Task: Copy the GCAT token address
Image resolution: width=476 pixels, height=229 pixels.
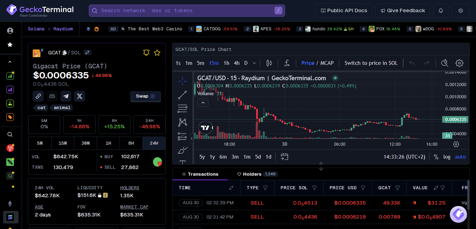Action: [x=64, y=53]
